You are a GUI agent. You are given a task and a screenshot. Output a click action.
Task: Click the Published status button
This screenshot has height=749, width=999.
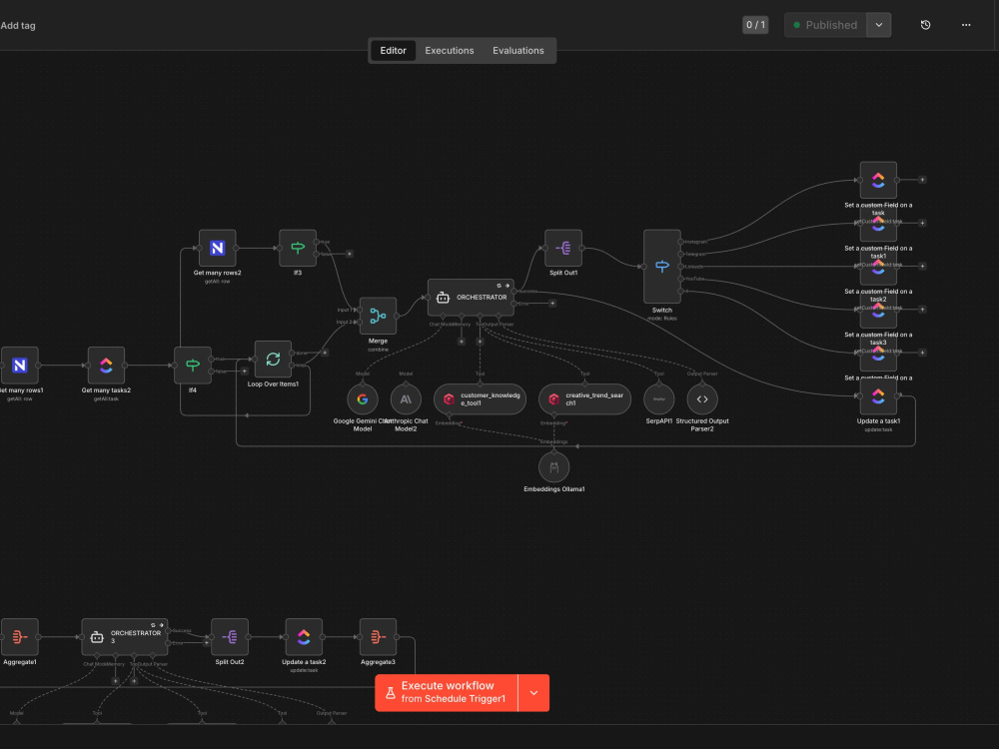(x=825, y=25)
